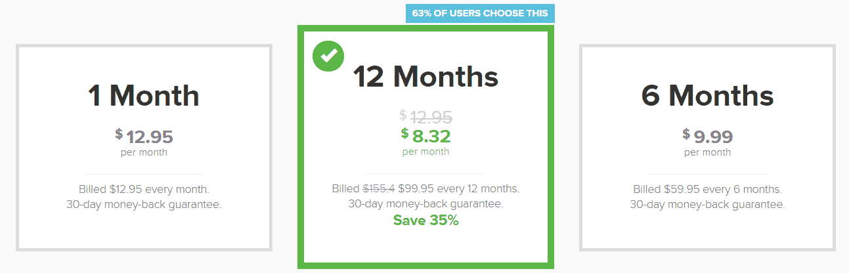The height and width of the screenshot is (273, 849).
Task: Click the green $8.32 price
Action: [x=425, y=135]
